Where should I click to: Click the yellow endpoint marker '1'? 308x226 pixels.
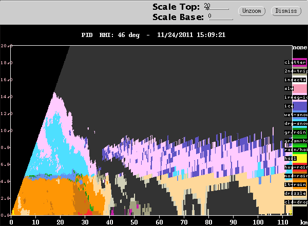[13, 213]
